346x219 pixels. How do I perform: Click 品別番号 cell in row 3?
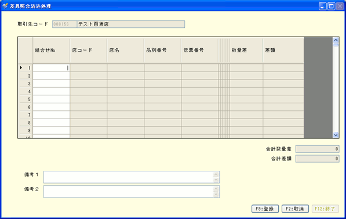[163, 84]
